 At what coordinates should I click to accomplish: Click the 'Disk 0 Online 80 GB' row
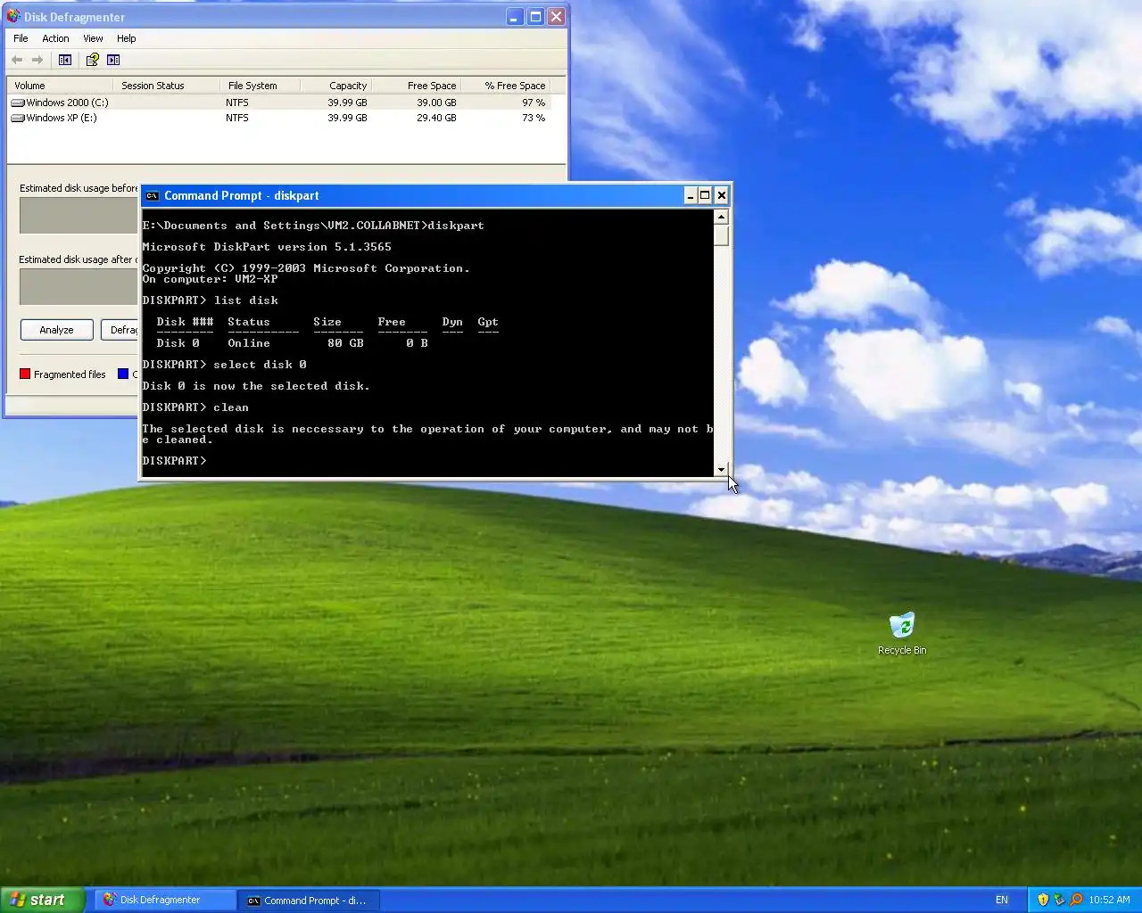[x=292, y=343]
